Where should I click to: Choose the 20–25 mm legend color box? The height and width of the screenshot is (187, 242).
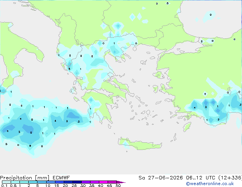click(x=68, y=182)
